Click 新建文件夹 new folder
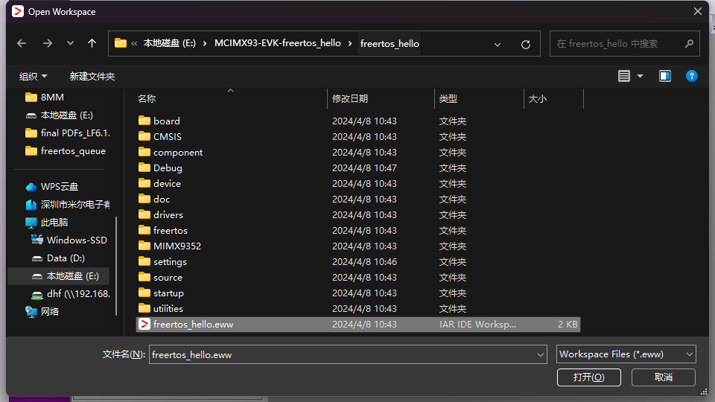The width and height of the screenshot is (715, 402). (x=92, y=77)
